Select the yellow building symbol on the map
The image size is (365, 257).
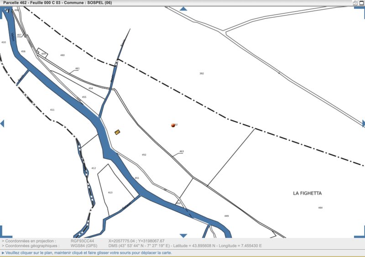coord(117,132)
